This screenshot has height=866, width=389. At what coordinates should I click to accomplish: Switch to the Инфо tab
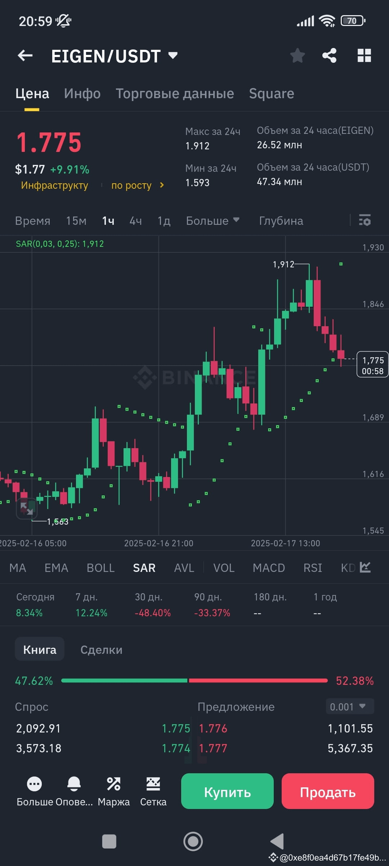pyautogui.click(x=82, y=93)
